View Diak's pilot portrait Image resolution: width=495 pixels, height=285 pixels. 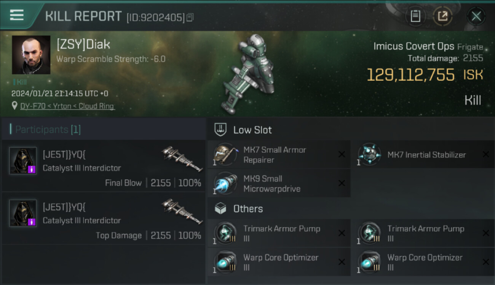point(31,55)
